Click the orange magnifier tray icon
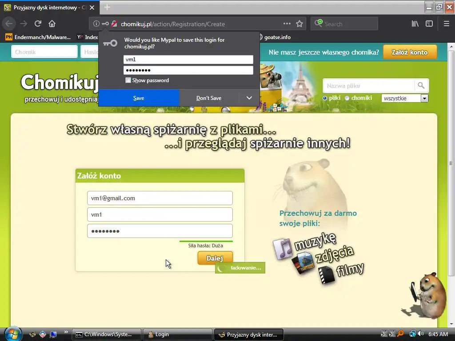Viewport: 455px width, 341px height. (401, 334)
